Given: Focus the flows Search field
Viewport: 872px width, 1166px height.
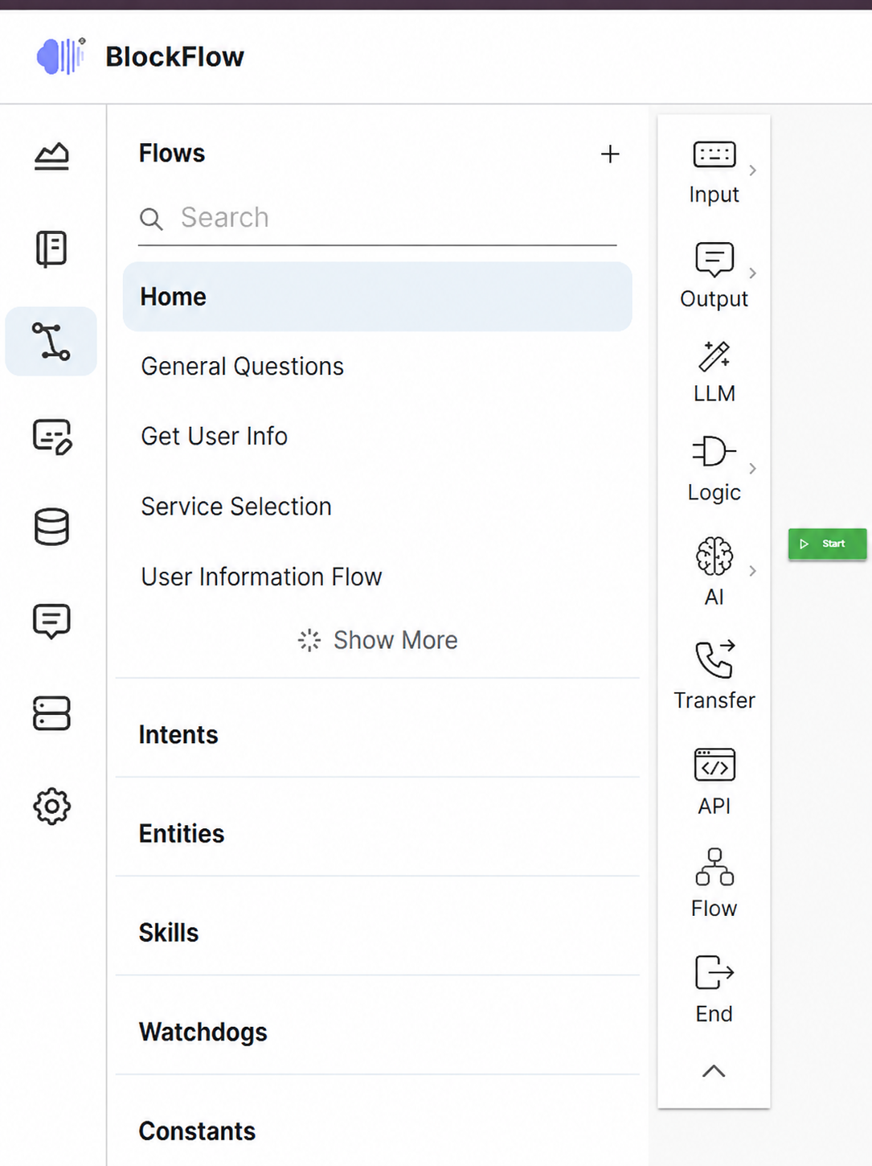Looking at the screenshot, I should 378,218.
